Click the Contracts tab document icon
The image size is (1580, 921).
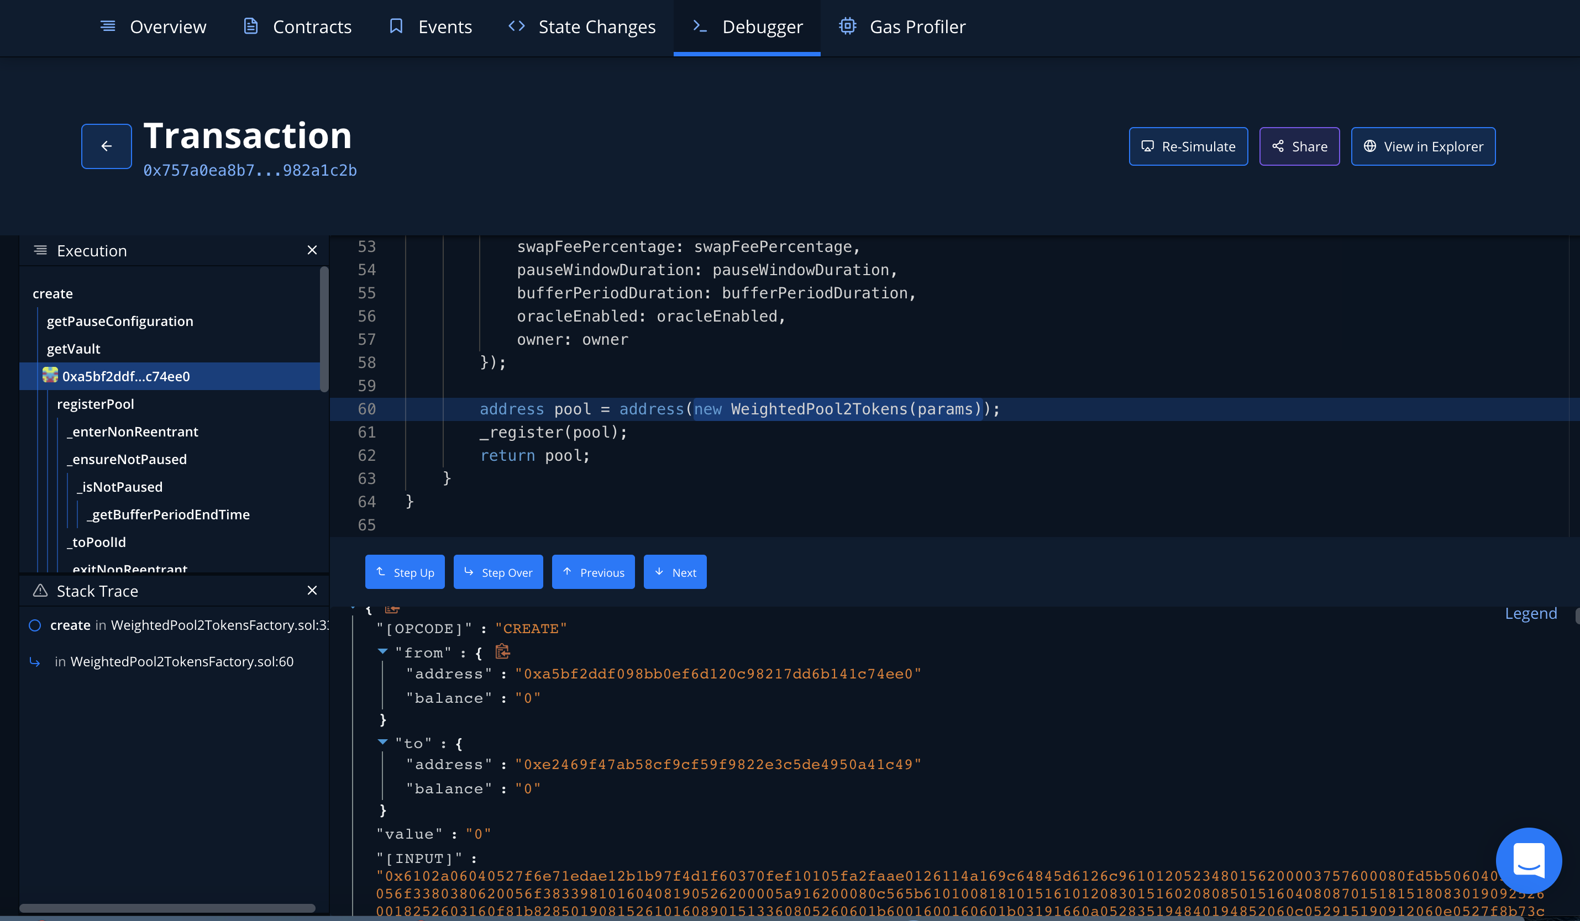pyautogui.click(x=251, y=27)
